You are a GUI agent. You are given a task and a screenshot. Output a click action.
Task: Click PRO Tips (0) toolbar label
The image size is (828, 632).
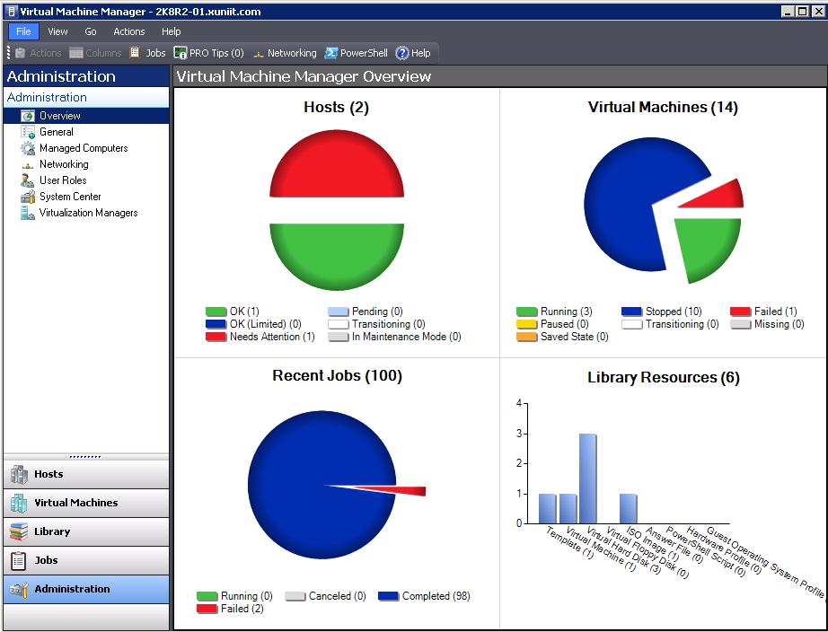coord(216,53)
